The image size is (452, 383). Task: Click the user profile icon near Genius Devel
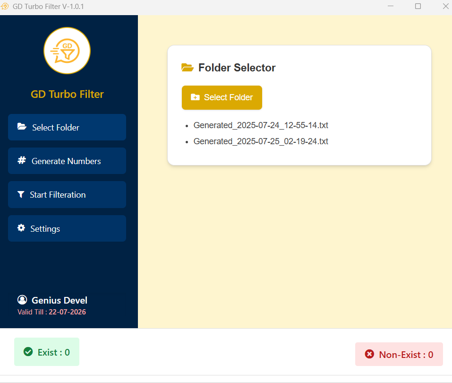[x=22, y=300]
